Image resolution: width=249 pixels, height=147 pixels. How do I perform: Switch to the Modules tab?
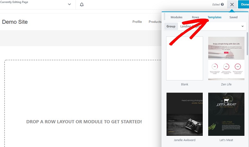(176, 17)
